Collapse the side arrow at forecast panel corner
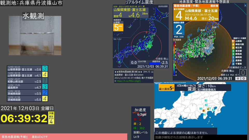249x140 pixels. pyautogui.click(x=245, y=5)
